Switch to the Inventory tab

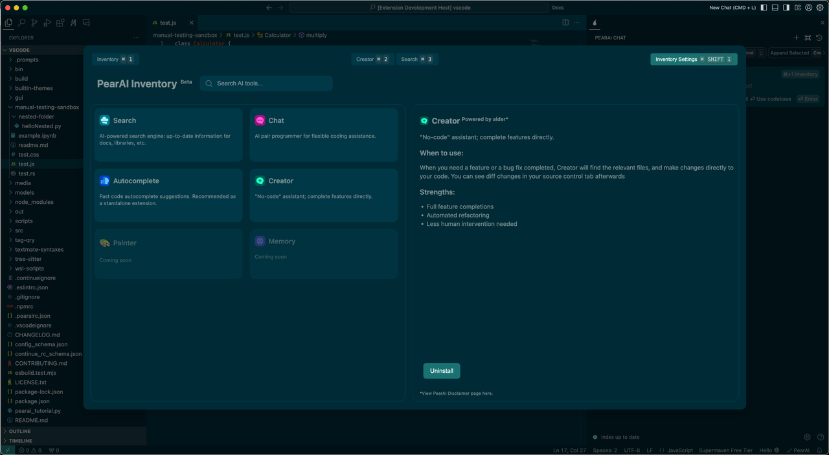tap(115, 59)
